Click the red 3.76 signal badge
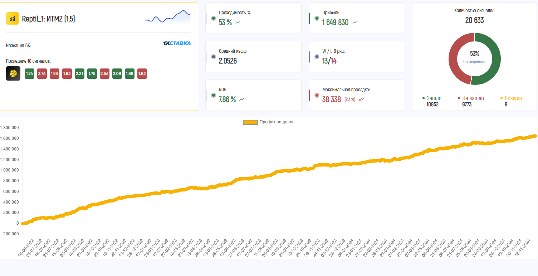 tap(42, 74)
